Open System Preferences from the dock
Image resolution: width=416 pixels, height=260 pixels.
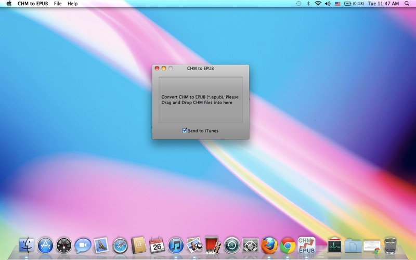coord(250,245)
